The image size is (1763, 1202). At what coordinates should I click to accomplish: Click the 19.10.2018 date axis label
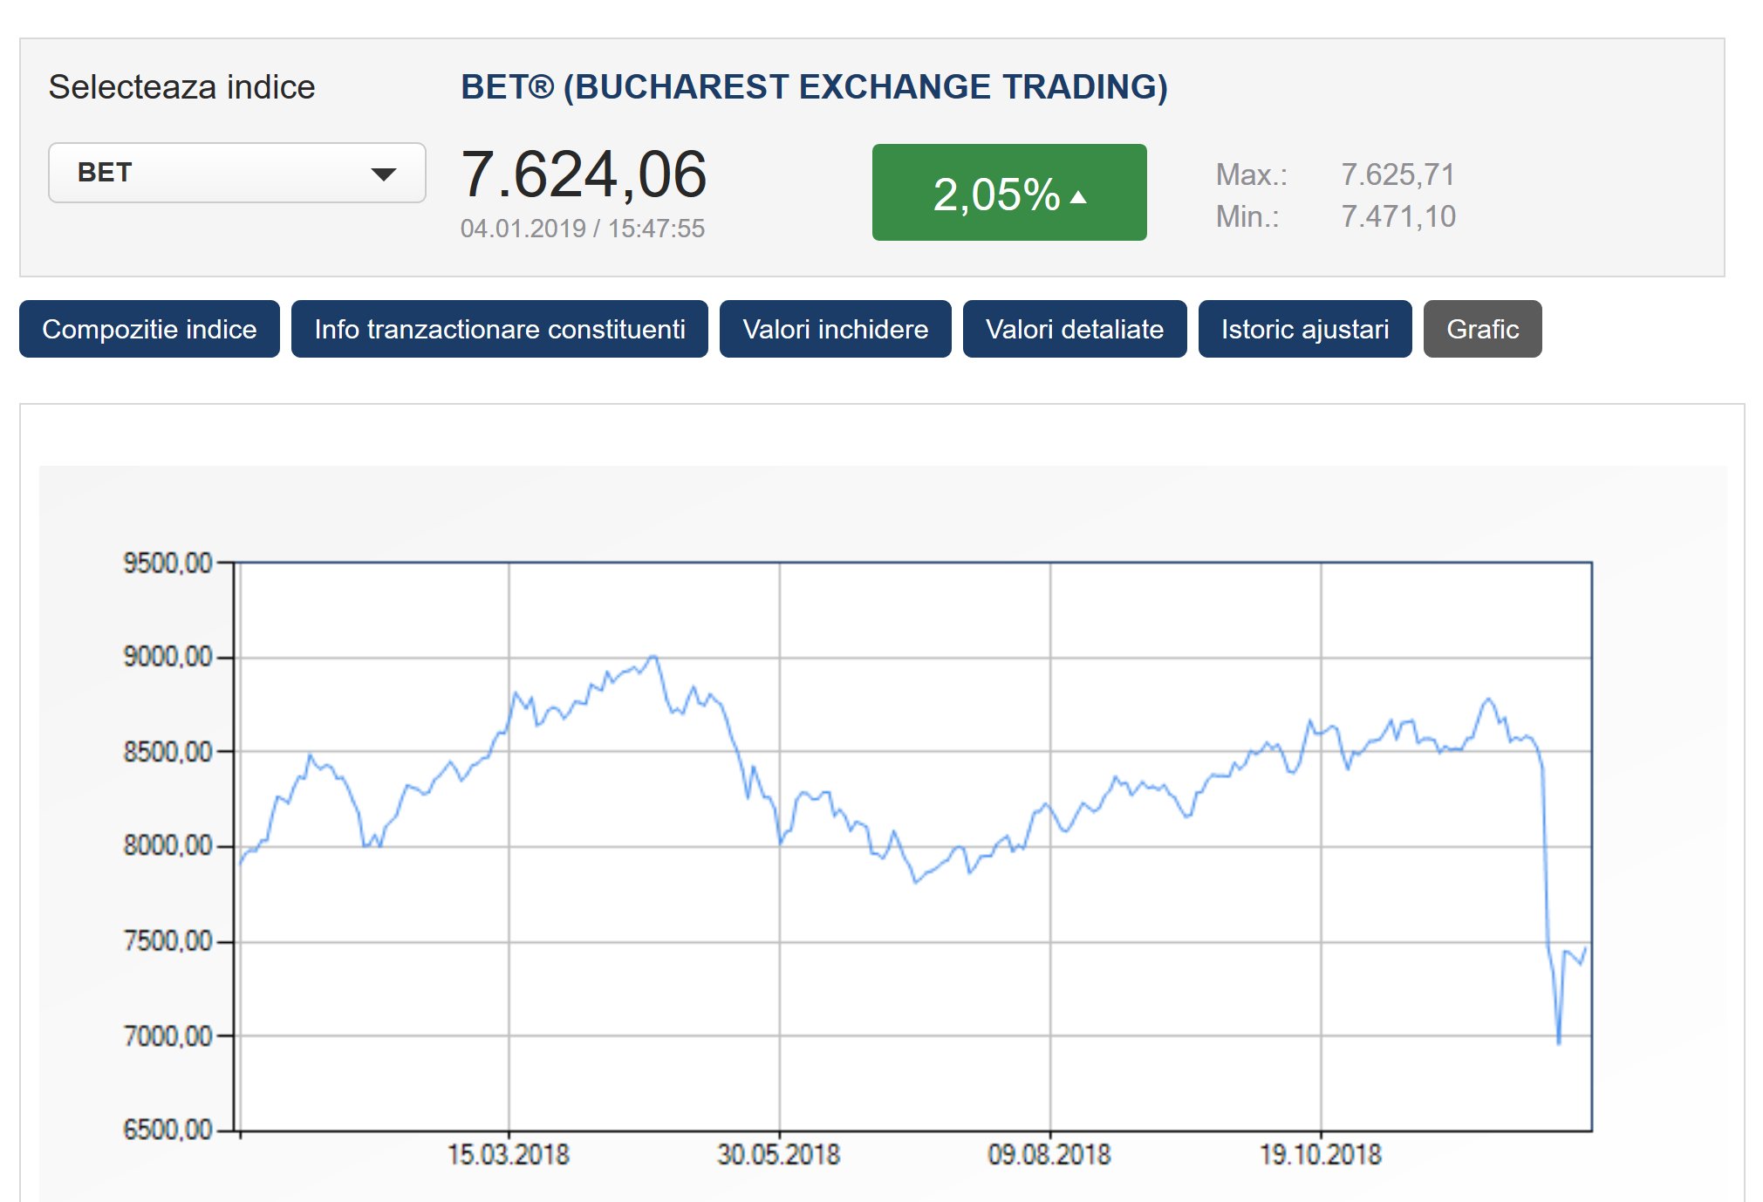pos(1320,1155)
